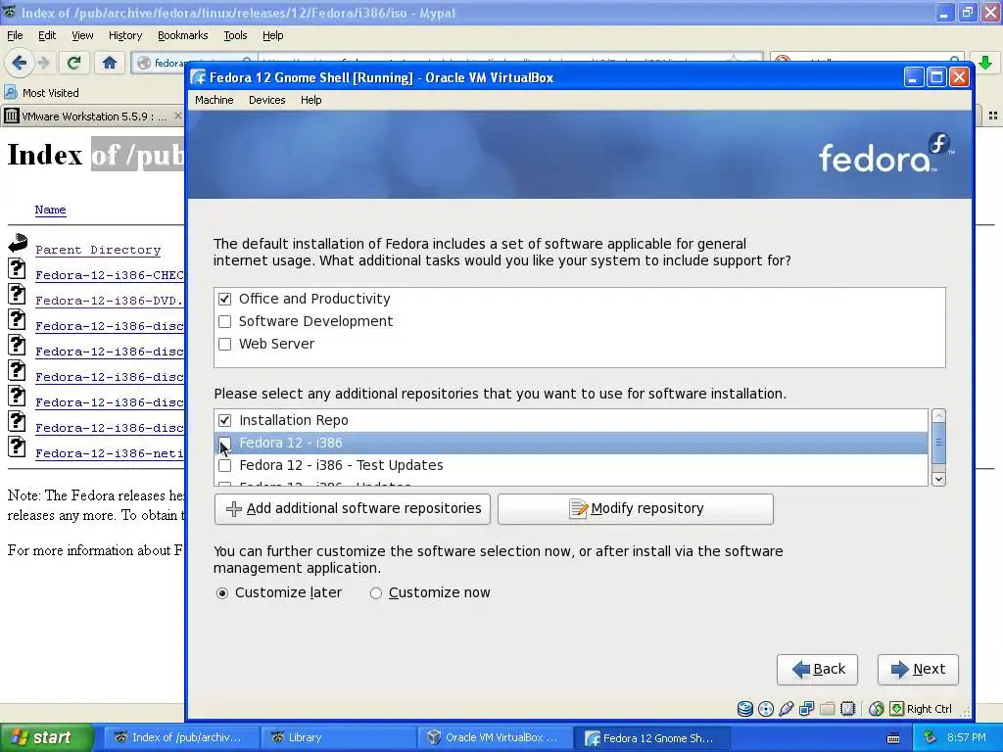The height and width of the screenshot is (752, 1003).
Task: Select Customize now radio button
Action: (x=375, y=593)
